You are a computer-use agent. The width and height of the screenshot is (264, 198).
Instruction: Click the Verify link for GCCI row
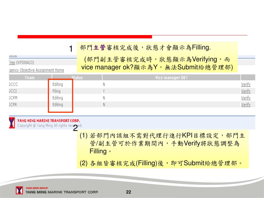click(x=246, y=91)
